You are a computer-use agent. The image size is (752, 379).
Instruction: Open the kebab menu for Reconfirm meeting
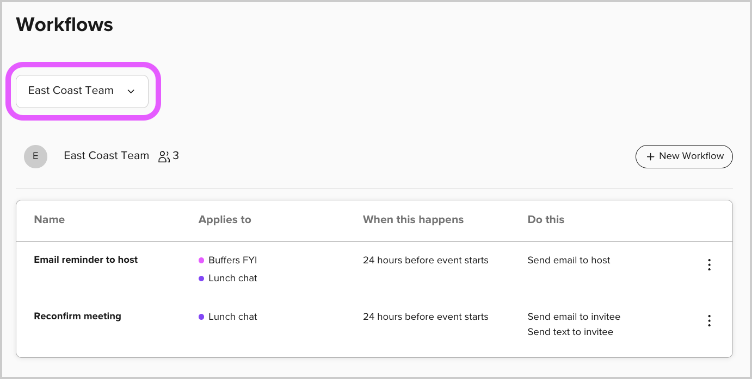pos(710,320)
